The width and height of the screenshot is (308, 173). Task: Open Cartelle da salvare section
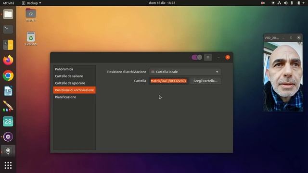74,76
